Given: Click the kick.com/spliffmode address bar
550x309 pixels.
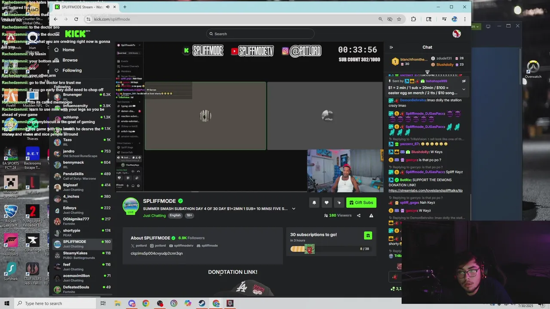Looking at the screenshot, I should point(232,19).
